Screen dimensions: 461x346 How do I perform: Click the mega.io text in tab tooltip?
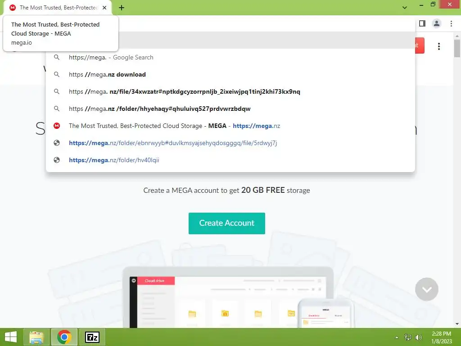pos(22,42)
